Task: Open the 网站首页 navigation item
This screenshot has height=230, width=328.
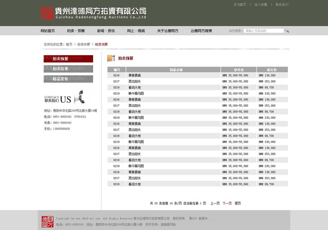Action: (48, 31)
